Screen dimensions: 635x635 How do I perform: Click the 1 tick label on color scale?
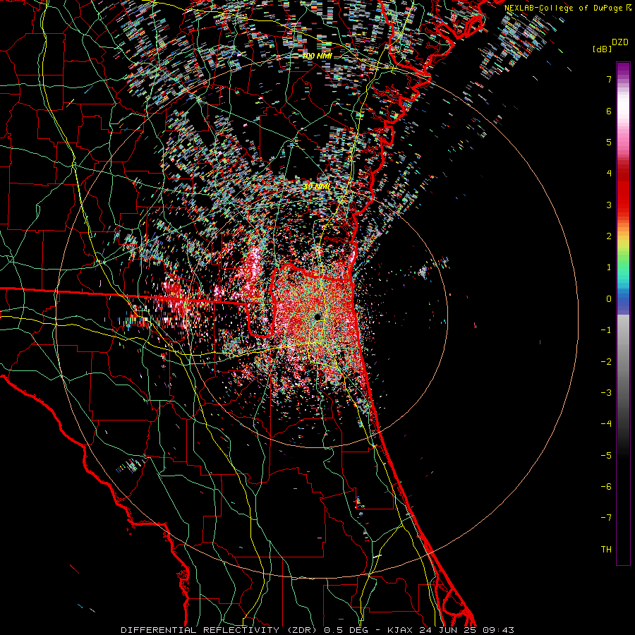(x=609, y=267)
